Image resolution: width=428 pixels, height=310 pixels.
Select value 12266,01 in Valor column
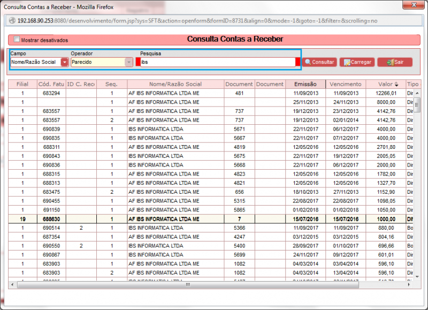(386, 93)
